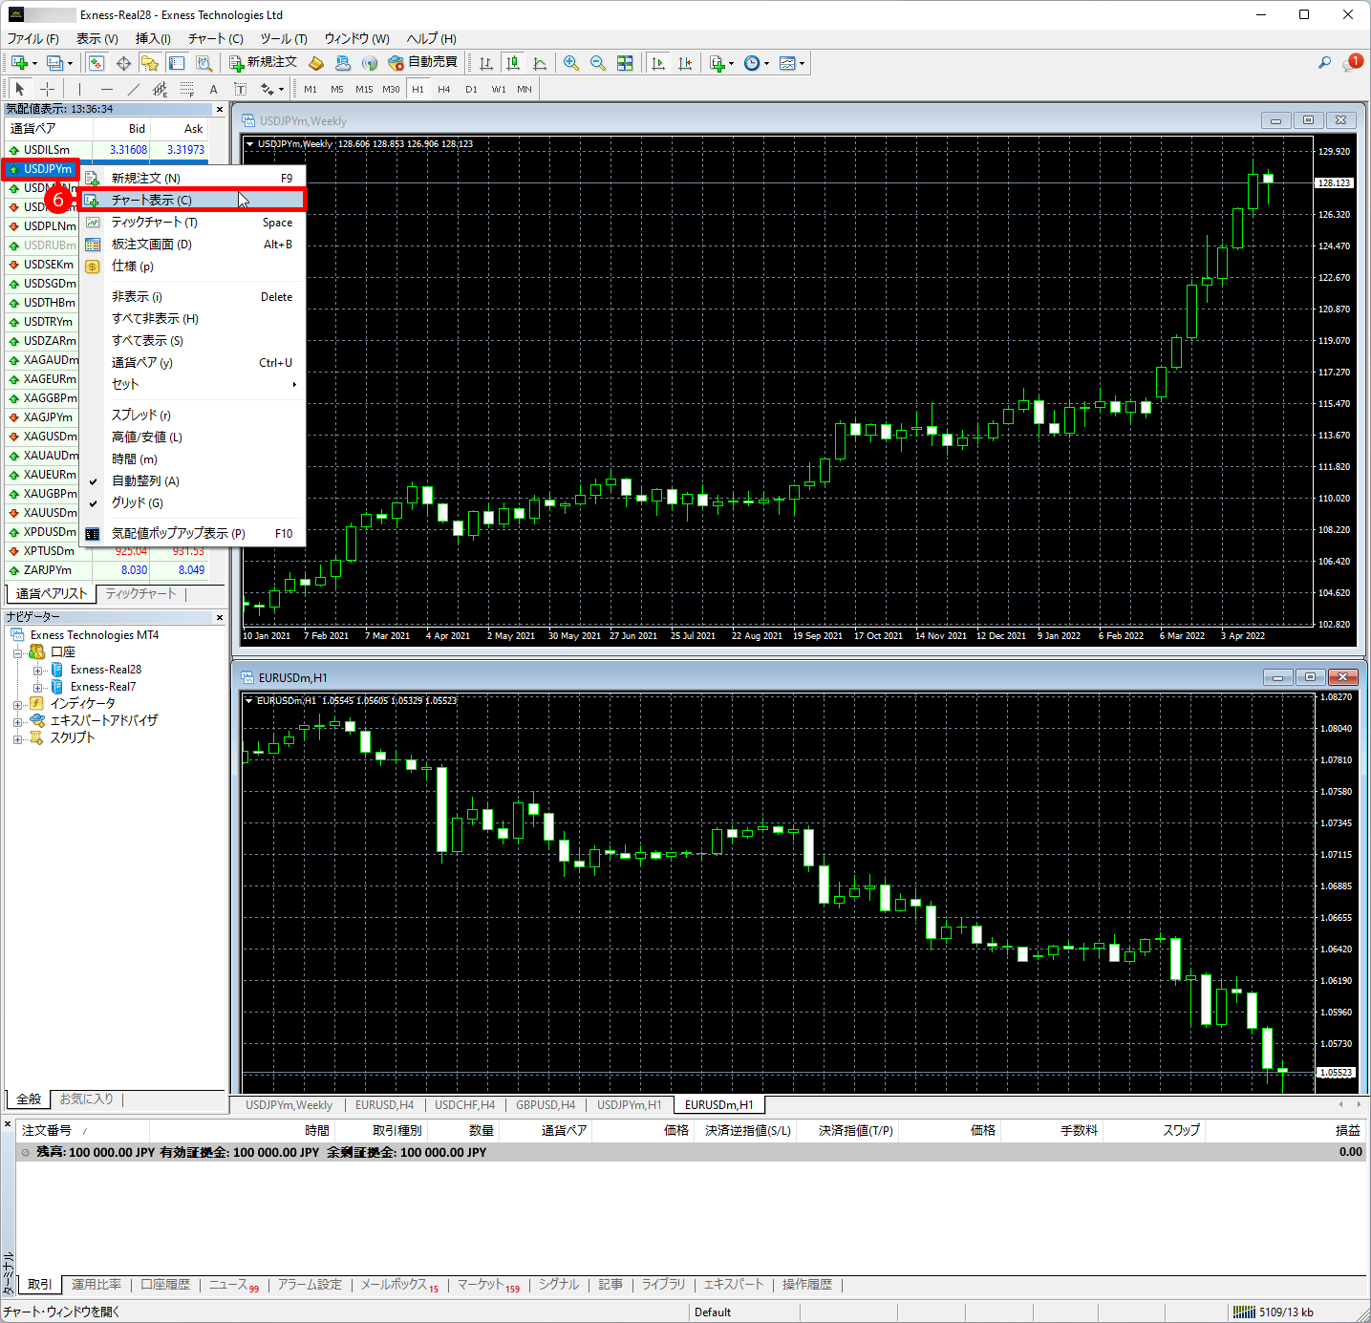Viewport: 1371px width, 1323px height.
Task: Select the crosshair cursor tool
Action: click(47, 89)
